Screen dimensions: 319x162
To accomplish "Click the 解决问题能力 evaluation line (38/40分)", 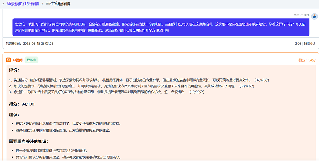I will 132,86.
